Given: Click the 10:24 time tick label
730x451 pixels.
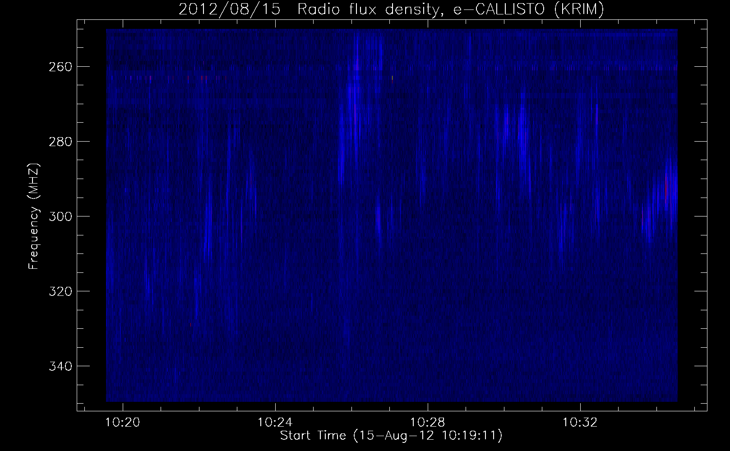Looking at the screenshot, I should (x=275, y=423).
